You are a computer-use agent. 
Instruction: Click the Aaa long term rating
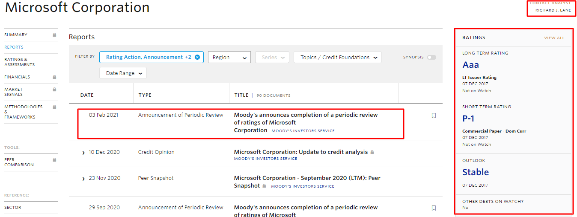[x=471, y=65]
